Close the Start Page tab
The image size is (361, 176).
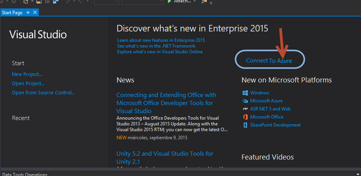point(35,13)
